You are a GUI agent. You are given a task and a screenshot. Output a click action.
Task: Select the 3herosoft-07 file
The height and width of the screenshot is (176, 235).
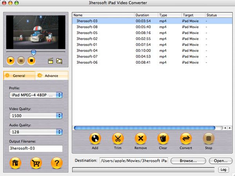pyautogui.click(x=87, y=56)
